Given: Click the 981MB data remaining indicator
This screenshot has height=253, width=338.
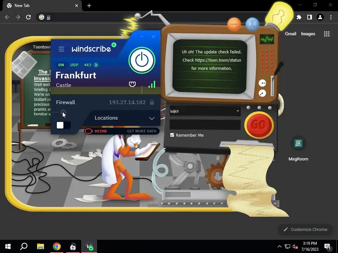Looking at the screenshot, I should [96, 131].
